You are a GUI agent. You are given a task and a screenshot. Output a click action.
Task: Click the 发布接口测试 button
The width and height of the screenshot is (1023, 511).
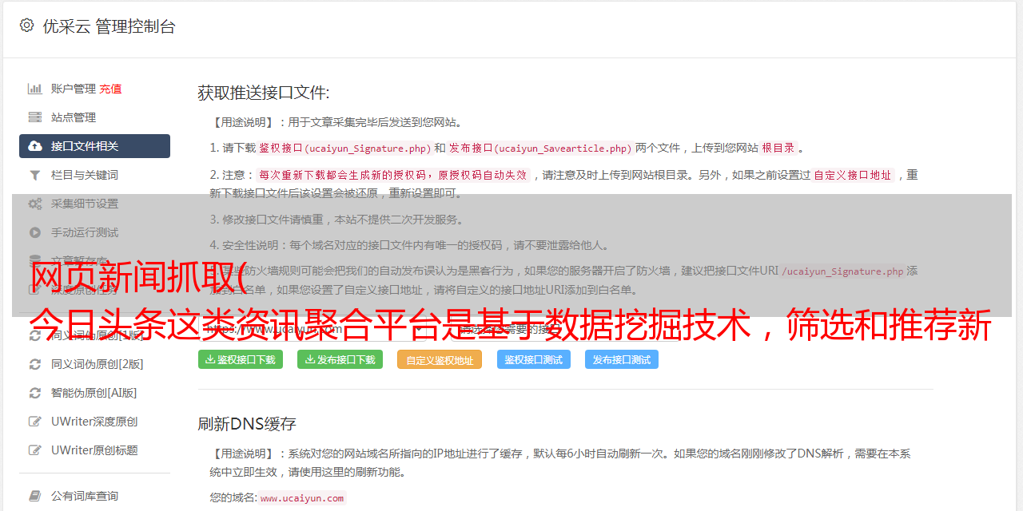pos(622,359)
